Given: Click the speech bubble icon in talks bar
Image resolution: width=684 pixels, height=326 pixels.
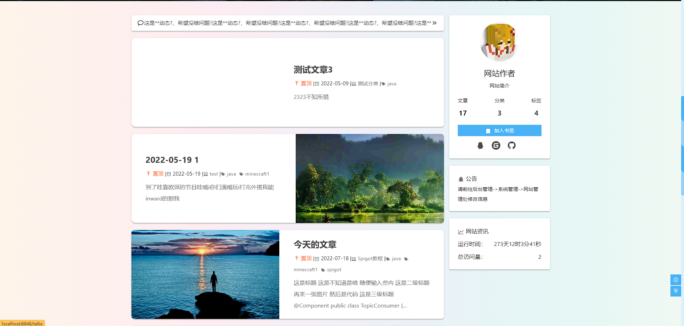Looking at the screenshot, I should point(140,23).
